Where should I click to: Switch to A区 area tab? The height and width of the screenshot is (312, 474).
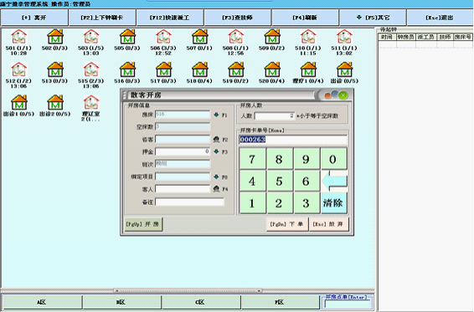point(43,302)
